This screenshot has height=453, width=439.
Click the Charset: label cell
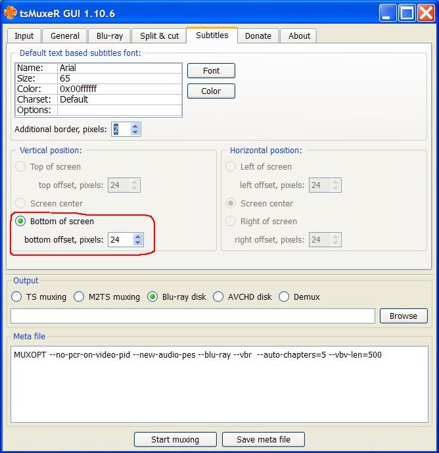pos(36,99)
